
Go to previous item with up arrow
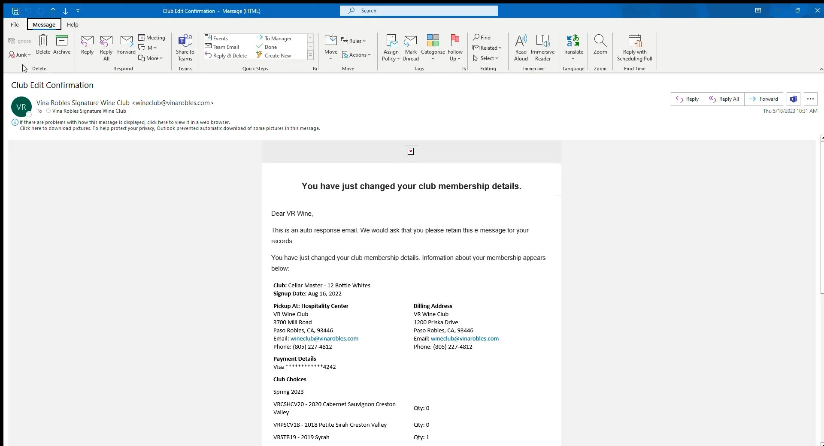(x=53, y=11)
